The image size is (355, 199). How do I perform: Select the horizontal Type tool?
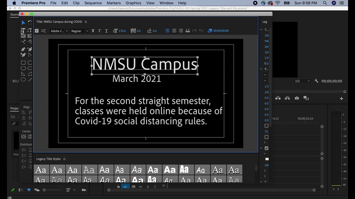tap(23, 30)
